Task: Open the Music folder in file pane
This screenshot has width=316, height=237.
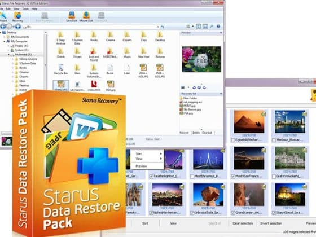Action: coord(127,53)
